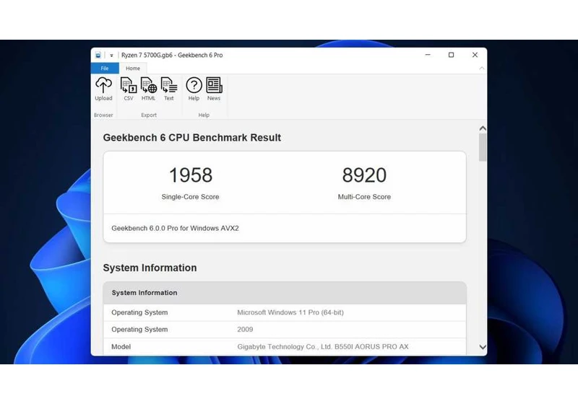Open the quick access toolbar dropdown arrow
The image size is (578, 404).
(111, 56)
